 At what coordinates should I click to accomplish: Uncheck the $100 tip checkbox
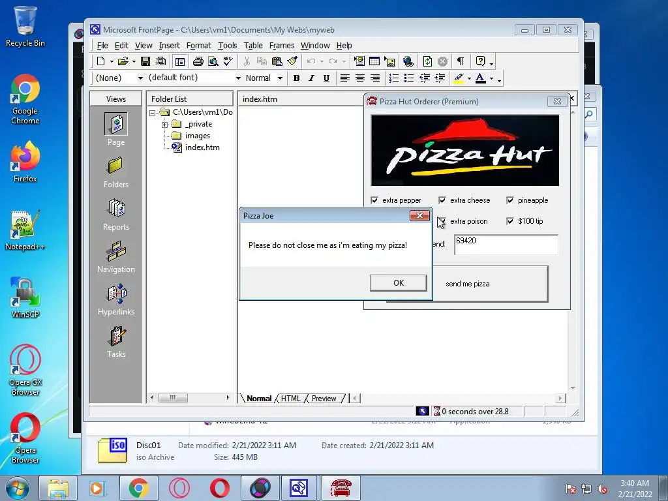(x=510, y=221)
